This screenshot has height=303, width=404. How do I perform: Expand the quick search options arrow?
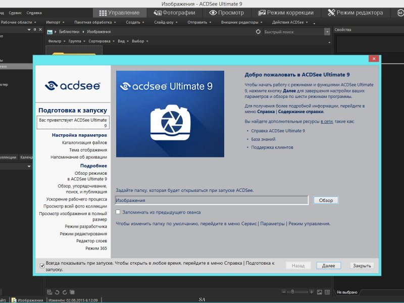pos(327,32)
